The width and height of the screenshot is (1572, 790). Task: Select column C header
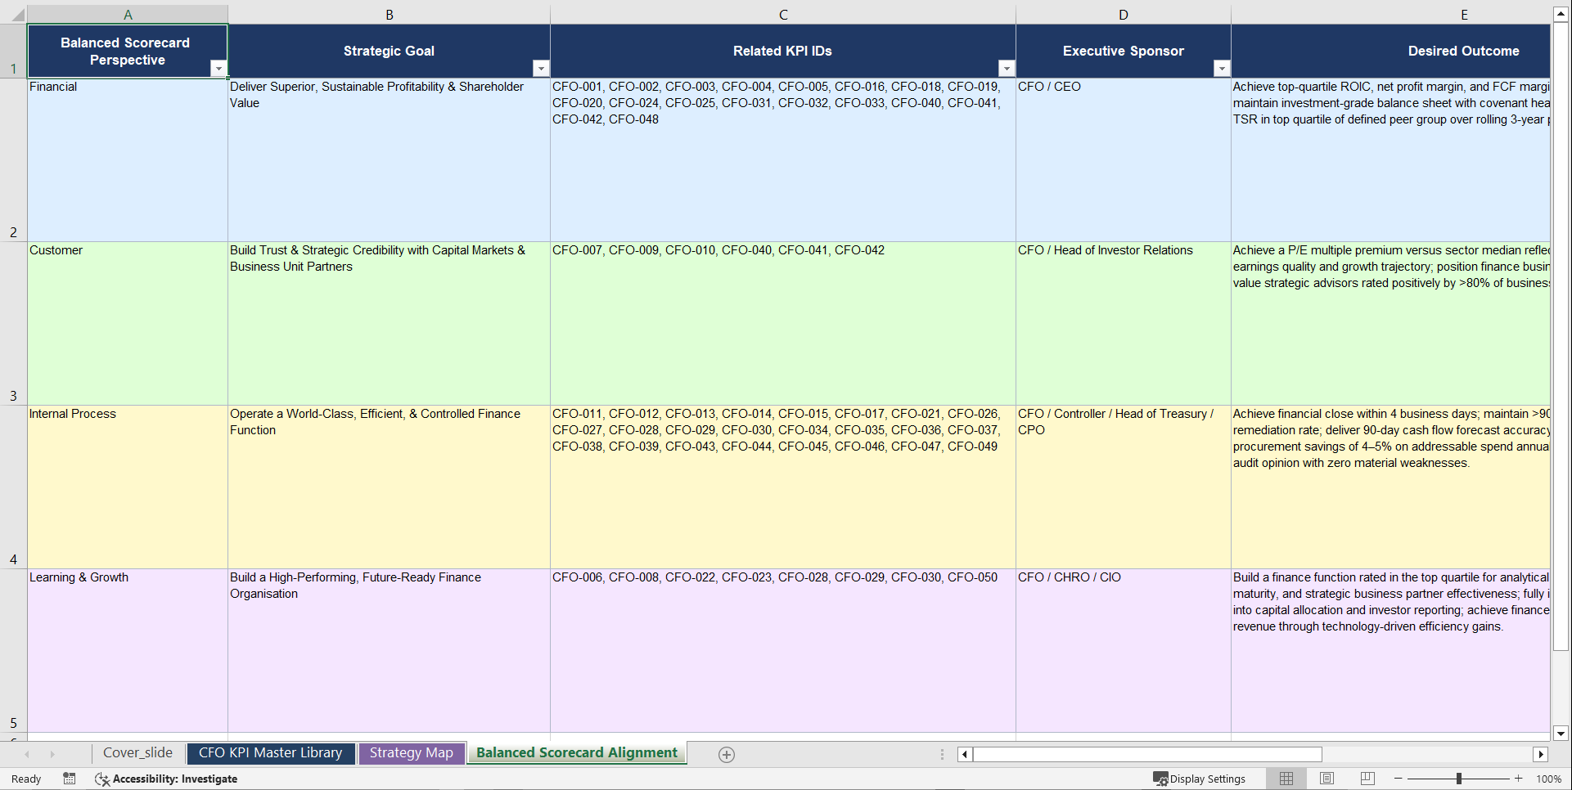coord(783,15)
